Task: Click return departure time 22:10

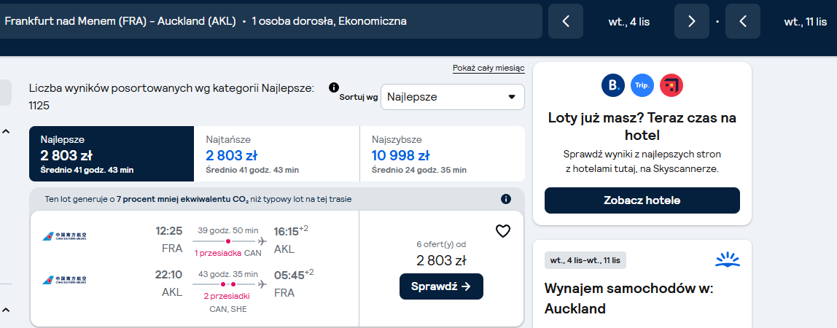Action: pyautogui.click(x=168, y=275)
